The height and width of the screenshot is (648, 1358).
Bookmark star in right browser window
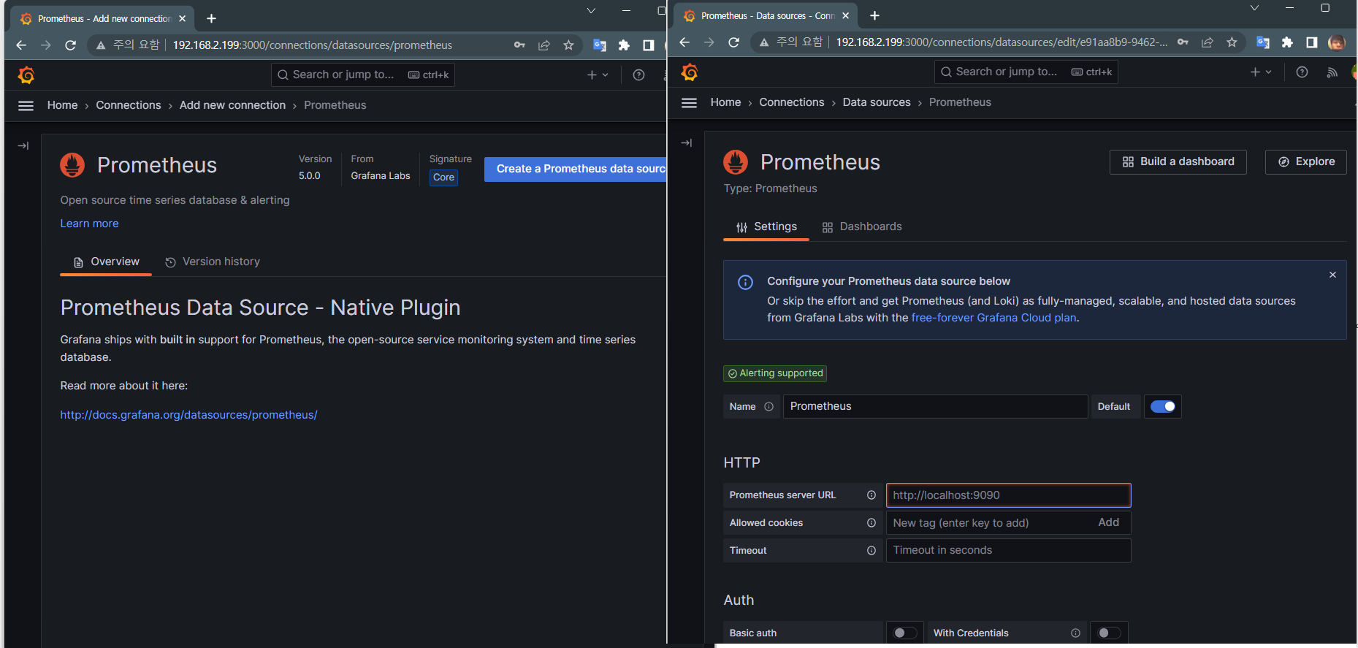[1232, 42]
